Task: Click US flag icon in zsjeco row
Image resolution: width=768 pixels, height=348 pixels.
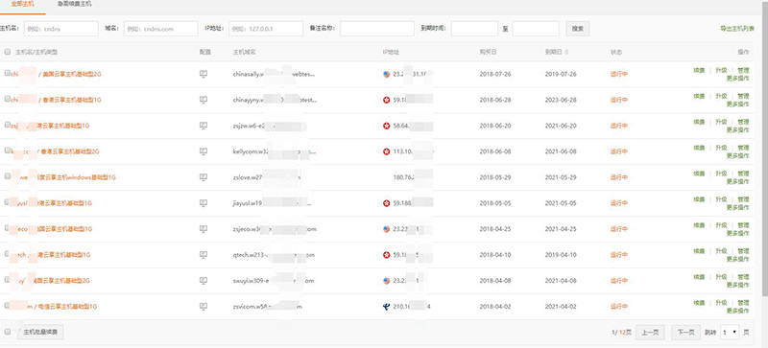Action: point(387,229)
